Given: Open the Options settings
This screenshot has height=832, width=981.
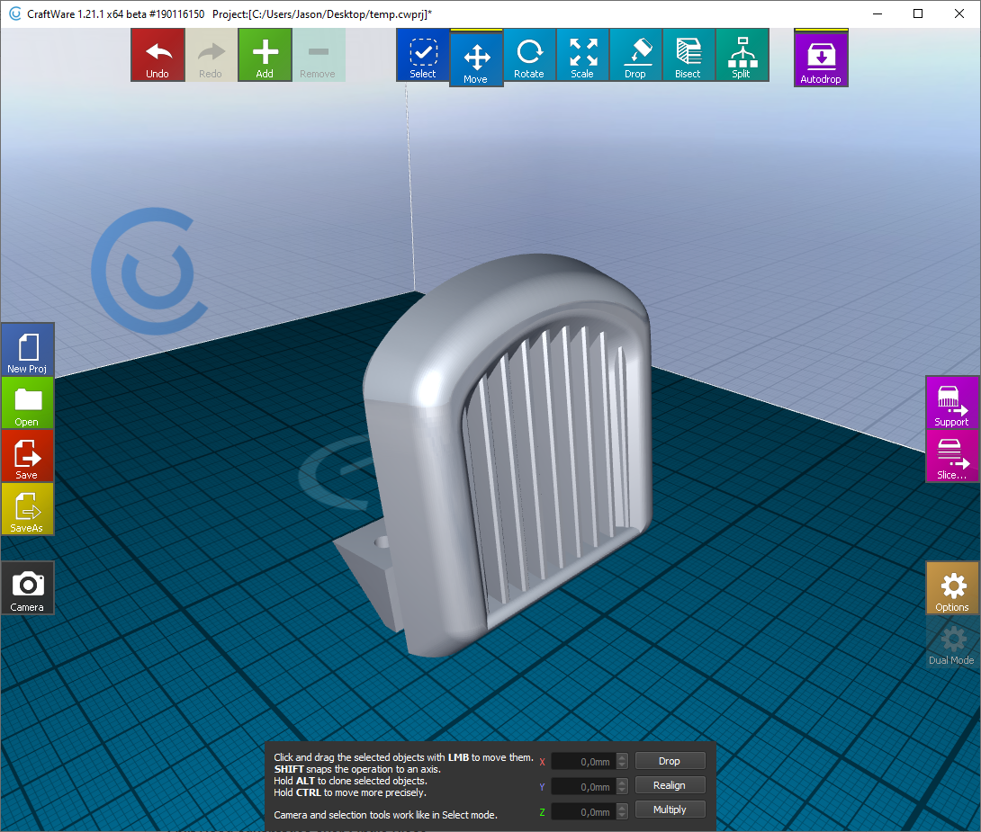Looking at the screenshot, I should click(x=952, y=589).
